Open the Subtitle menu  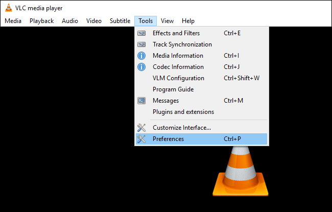[x=120, y=21]
